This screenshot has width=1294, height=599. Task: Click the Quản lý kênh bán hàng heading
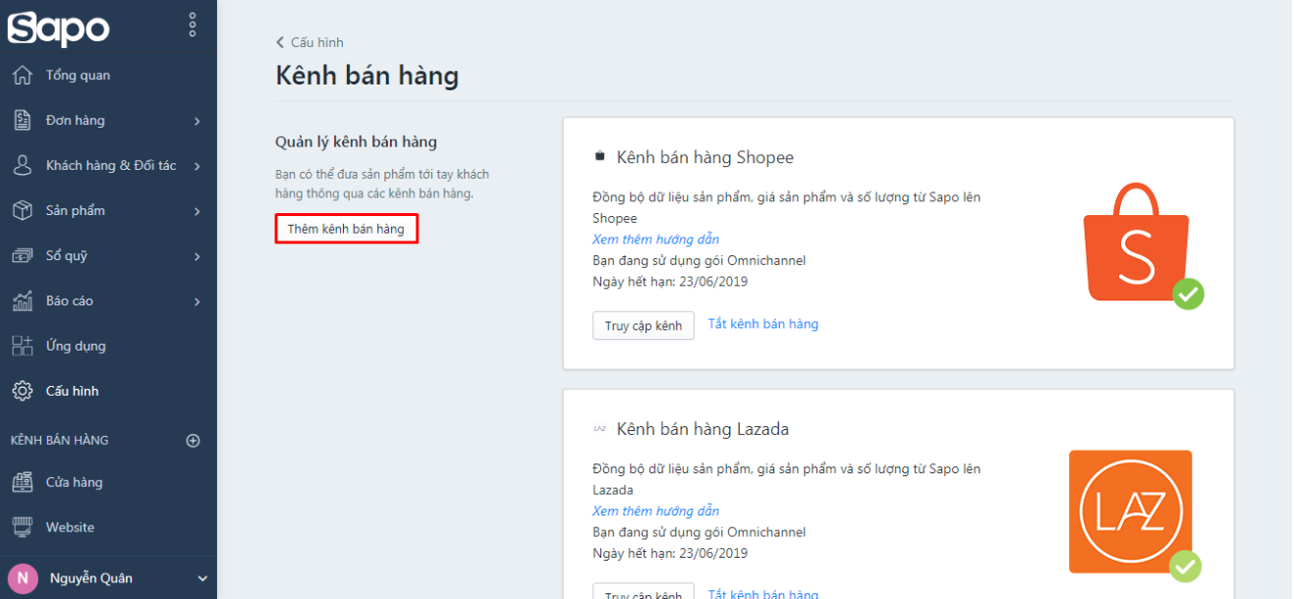click(356, 142)
